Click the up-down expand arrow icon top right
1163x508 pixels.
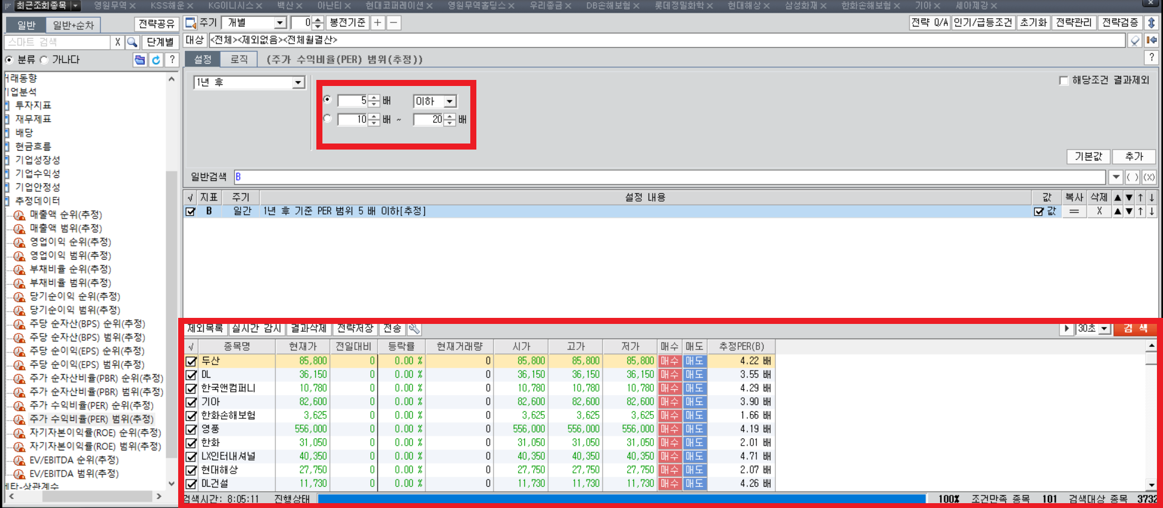click(x=1151, y=23)
